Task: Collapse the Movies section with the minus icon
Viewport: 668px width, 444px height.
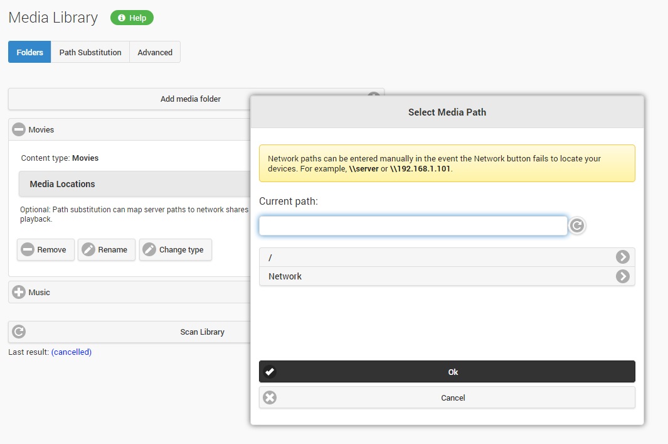Action: point(19,129)
